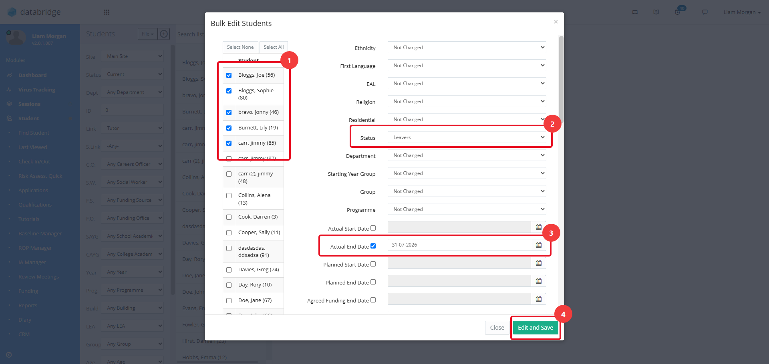Expand the Programme dropdown in dialog
The image size is (769, 364).
[x=467, y=209]
